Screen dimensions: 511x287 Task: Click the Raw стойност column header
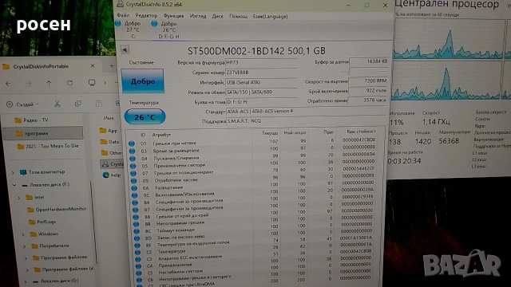361,132
